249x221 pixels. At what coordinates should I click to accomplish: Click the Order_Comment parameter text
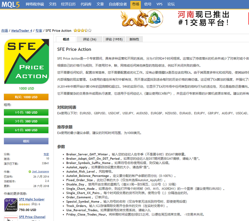pyautogui.click(x=78, y=197)
